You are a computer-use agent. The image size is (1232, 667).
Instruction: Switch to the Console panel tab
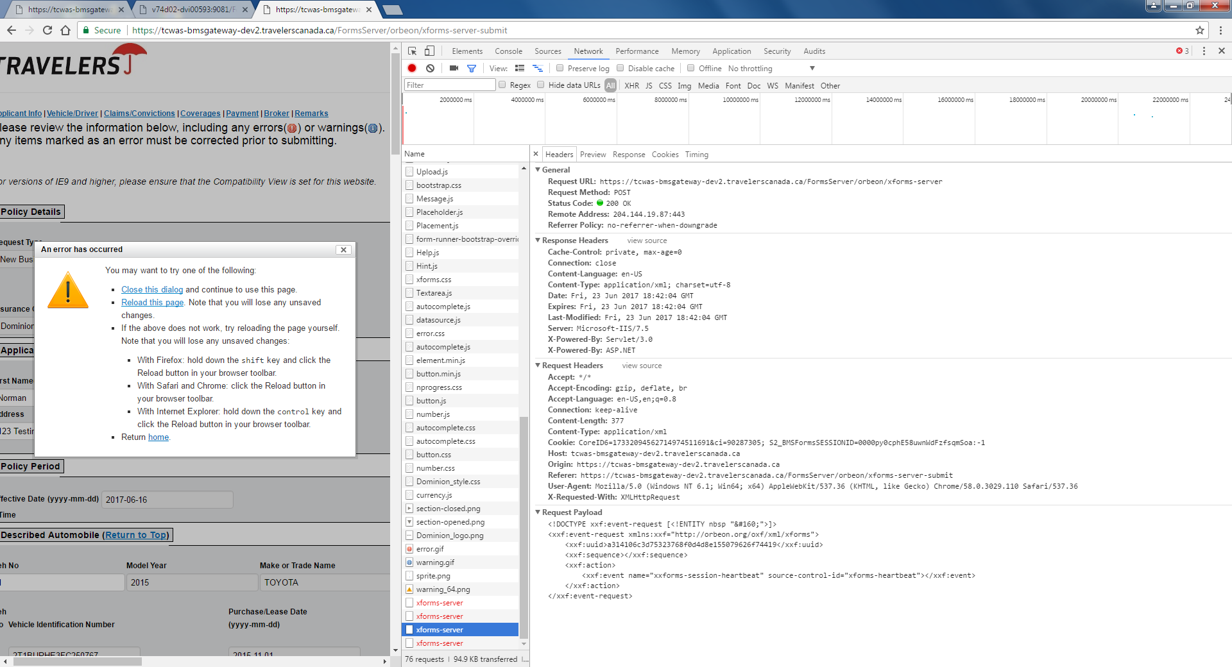tap(508, 51)
